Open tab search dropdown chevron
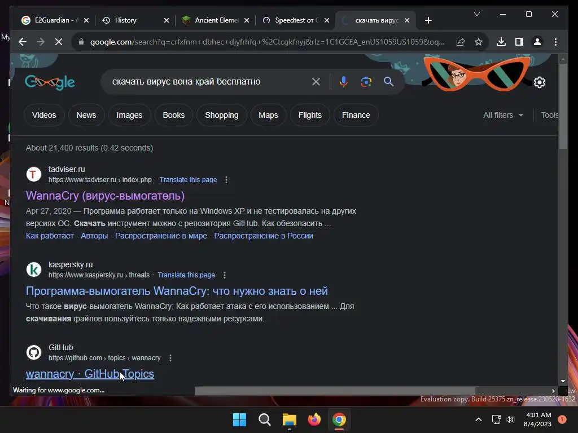Viewport: 578px width, 433px height. tap(476, 14)
